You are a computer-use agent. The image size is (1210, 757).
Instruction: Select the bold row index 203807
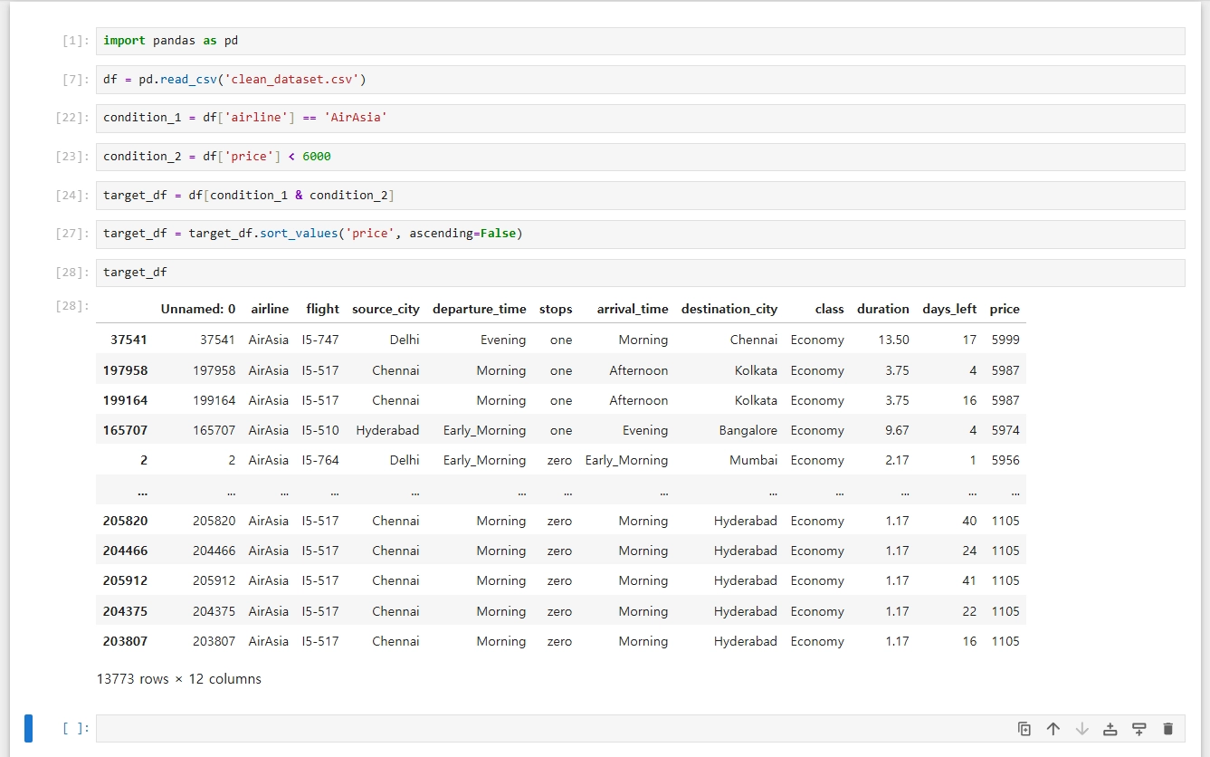pos(126,641)
